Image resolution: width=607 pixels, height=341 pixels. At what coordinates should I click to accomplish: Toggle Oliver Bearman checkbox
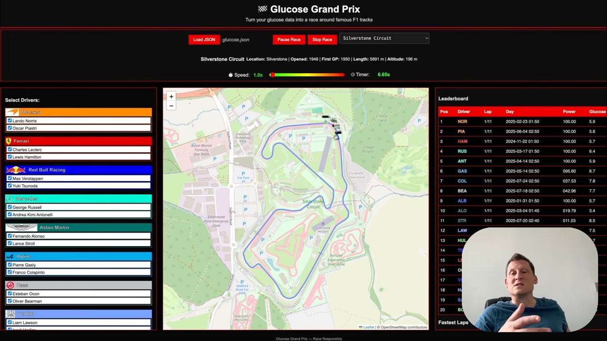pos(9,301)
